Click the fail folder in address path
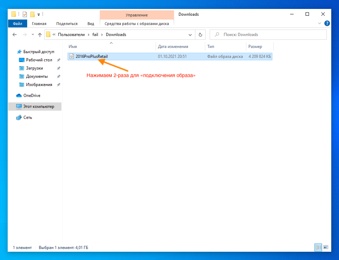The width and height of the screenshot is (339, 260). 95,35
